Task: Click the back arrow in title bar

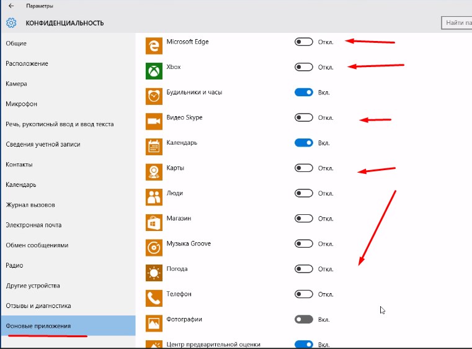Action: [11, 6]
